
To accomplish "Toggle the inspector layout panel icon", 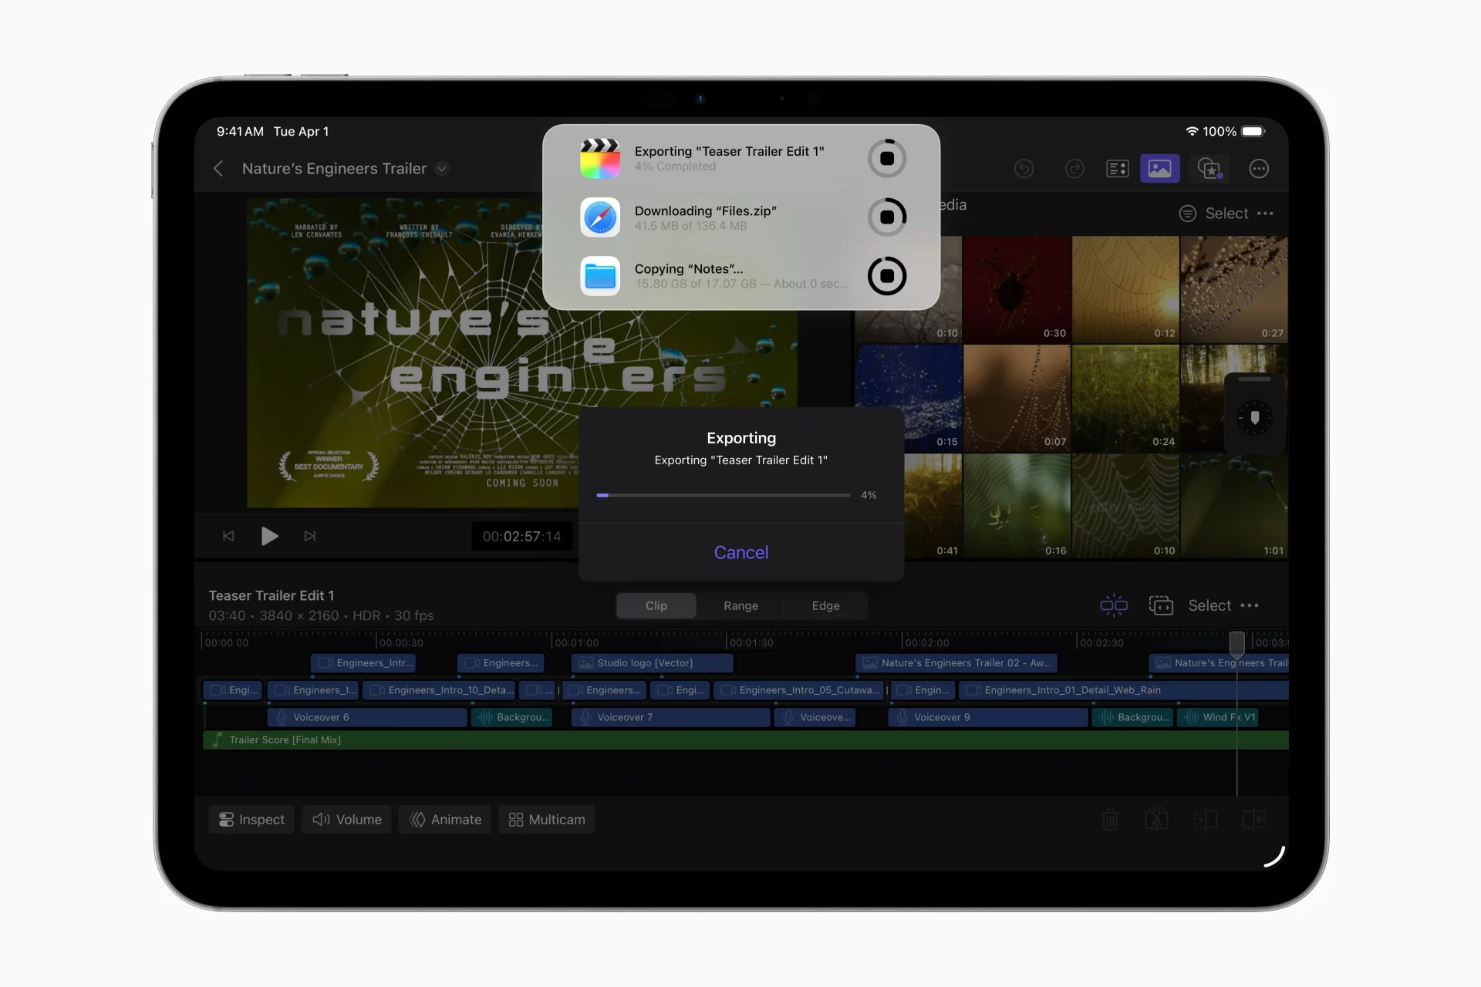I will 1117,168.
